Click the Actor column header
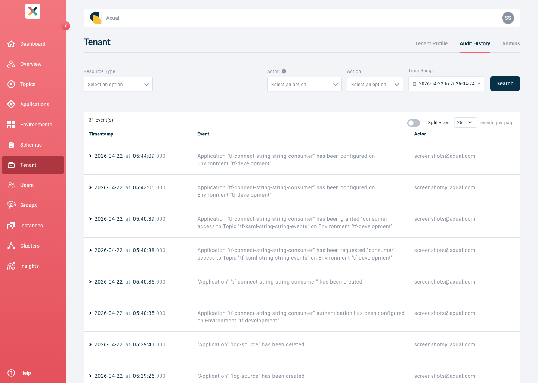Image resolution: width=538 pixels, height=383 pixels. [420, 134]
